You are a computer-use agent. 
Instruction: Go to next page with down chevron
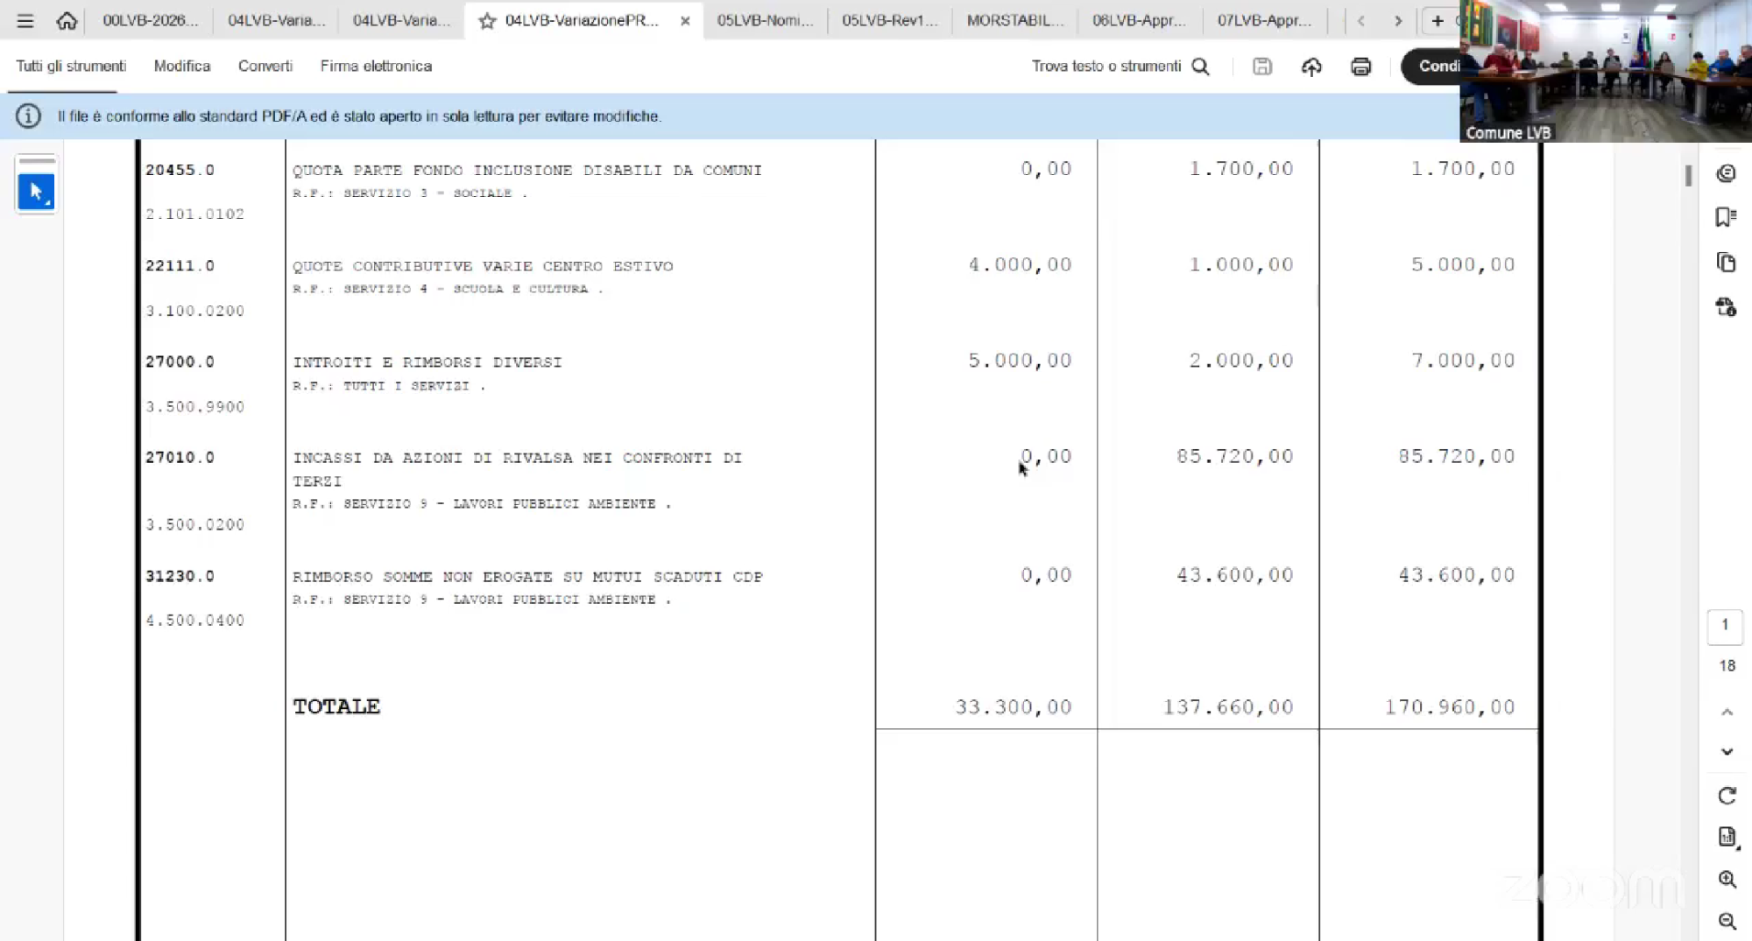pyautogui.click(x=1727, y=752)
